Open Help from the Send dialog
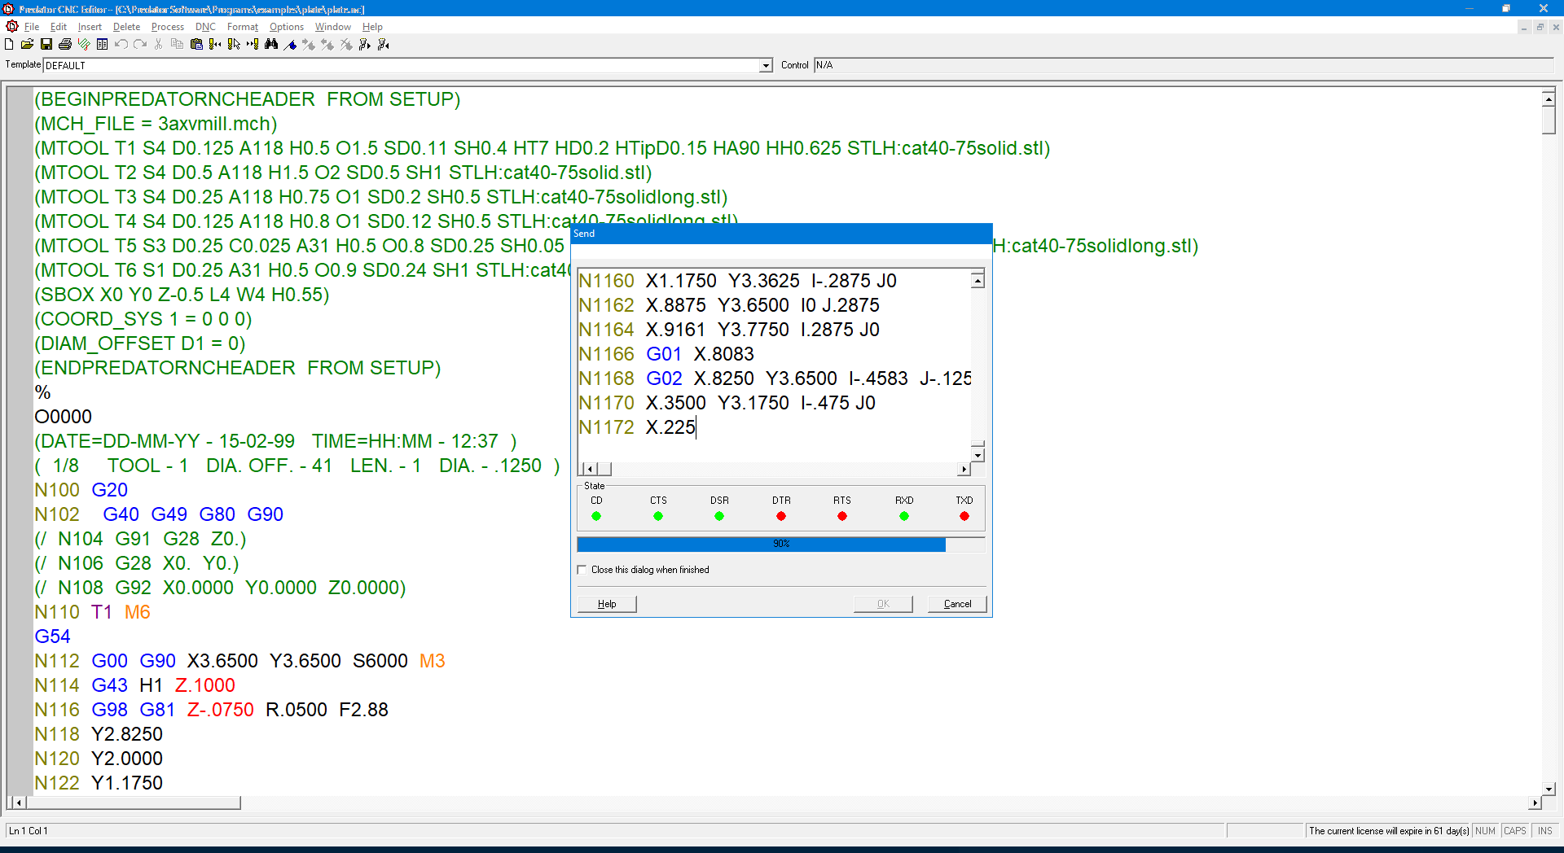 [x=606, y=603]
